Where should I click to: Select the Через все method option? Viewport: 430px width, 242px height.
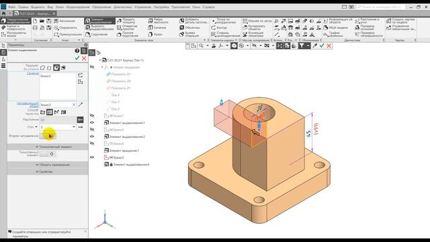click(x=50, y=112)
